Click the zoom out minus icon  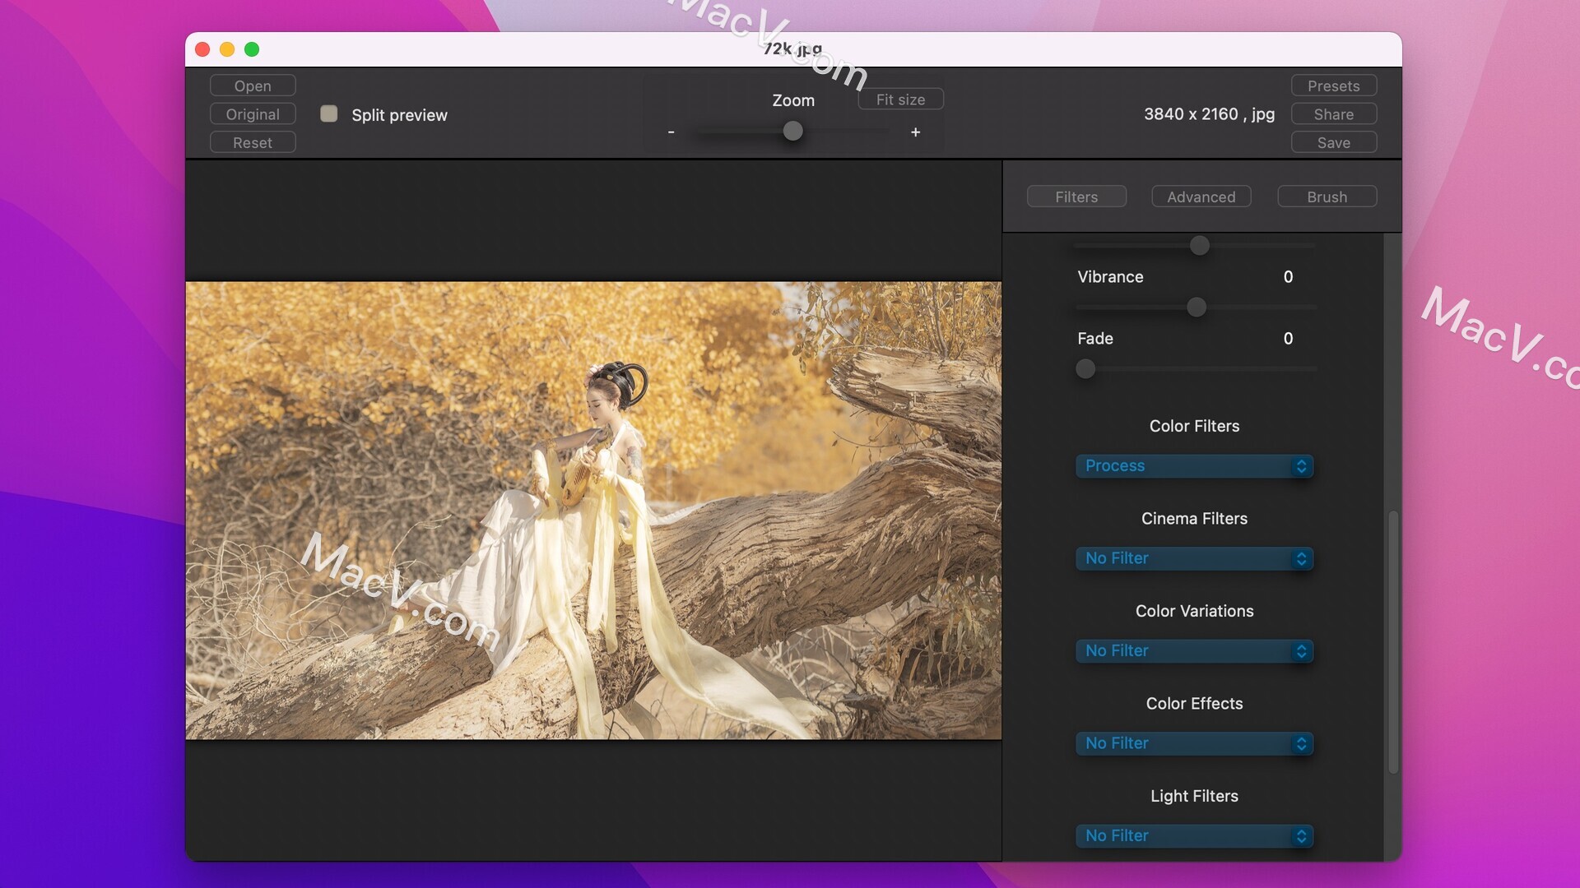671,132
